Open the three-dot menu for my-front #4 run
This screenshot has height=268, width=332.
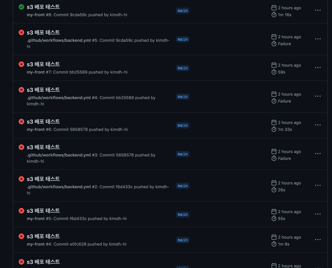pos(318,239)
